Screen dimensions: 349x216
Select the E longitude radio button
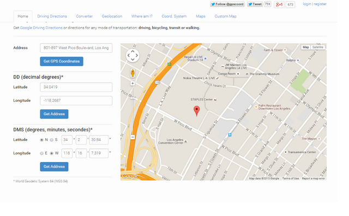pos(41,153)
